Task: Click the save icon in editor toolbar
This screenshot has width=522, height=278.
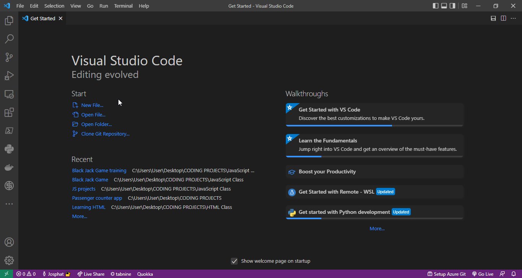Action: coord(493,18)
